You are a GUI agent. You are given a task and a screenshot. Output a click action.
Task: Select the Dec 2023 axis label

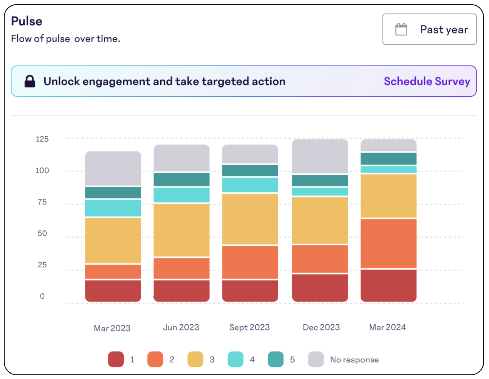click(x=321, y=327)
